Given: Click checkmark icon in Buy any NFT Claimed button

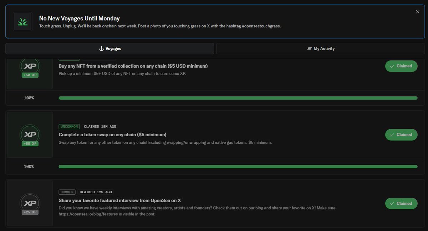Looking at the screenshot, I should point(392,66).
